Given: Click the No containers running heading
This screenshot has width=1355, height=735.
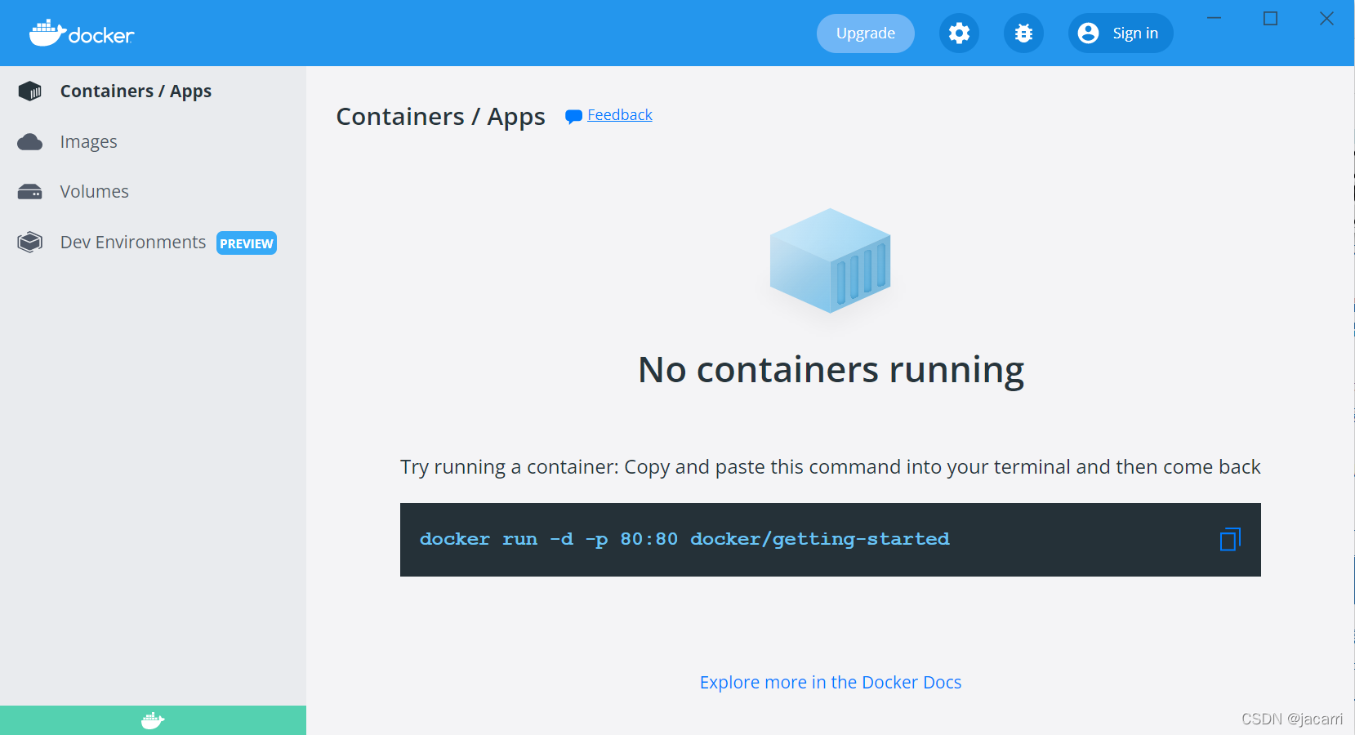Looking at the screenshot, I should pyautogui.click(x=831, y=370).
